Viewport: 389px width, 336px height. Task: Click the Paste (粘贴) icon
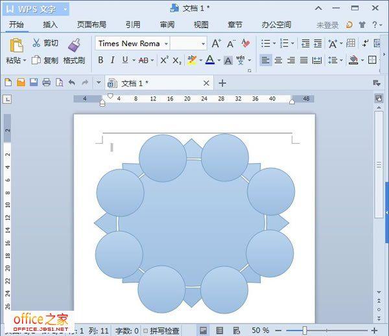(x=16, y=45)
